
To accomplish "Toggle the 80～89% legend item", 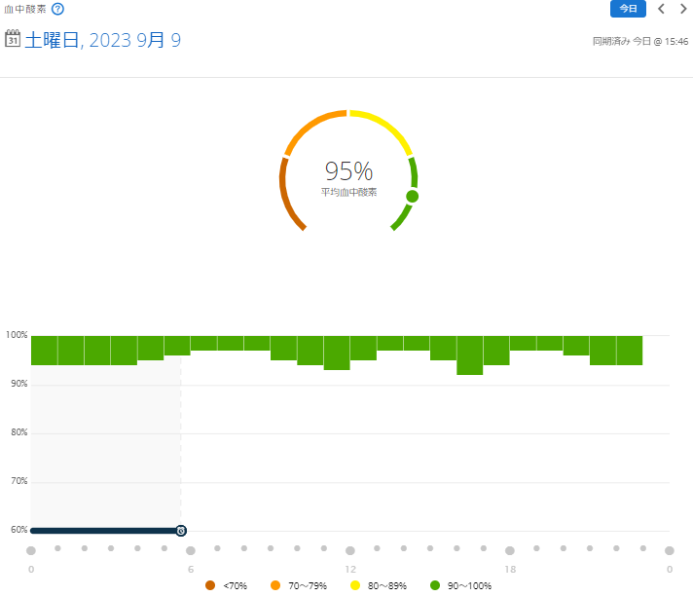I will pos(380,585).
